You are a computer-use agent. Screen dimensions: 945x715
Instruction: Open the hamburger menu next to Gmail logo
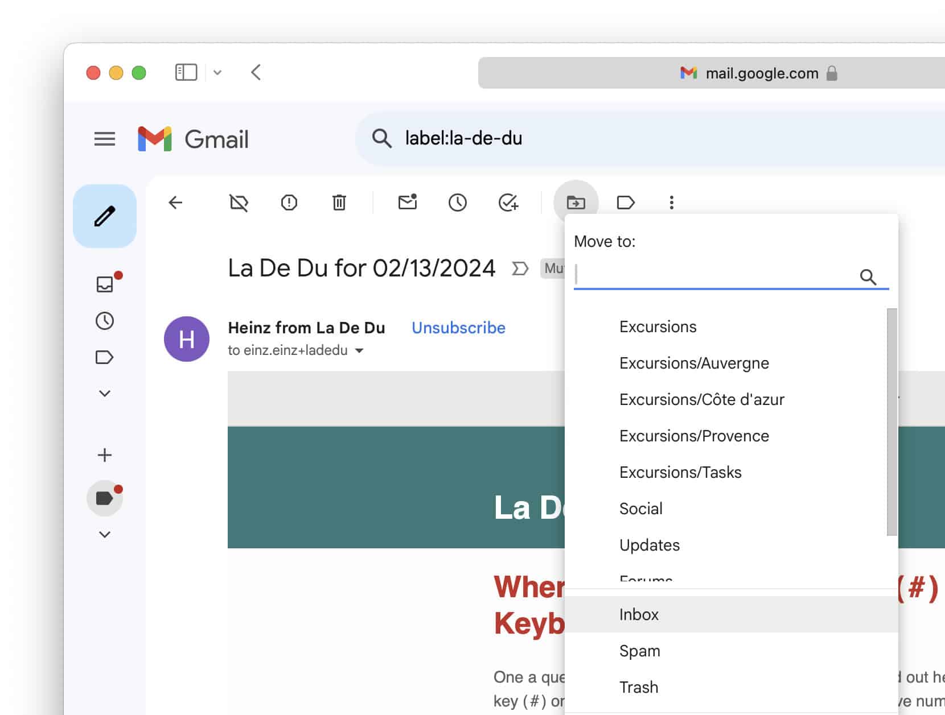pos(104,139)
